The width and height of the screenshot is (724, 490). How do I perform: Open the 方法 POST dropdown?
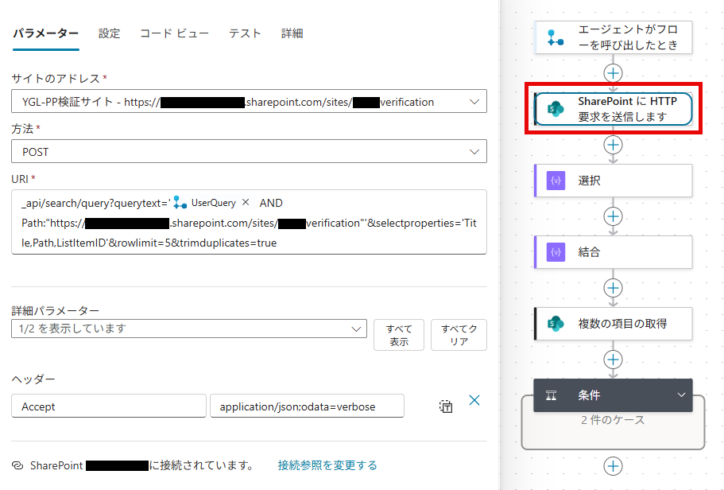click(x=474, y=151)
